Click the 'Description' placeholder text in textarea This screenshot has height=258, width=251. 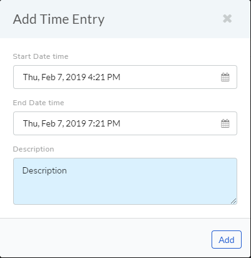[x=44, y=171]
